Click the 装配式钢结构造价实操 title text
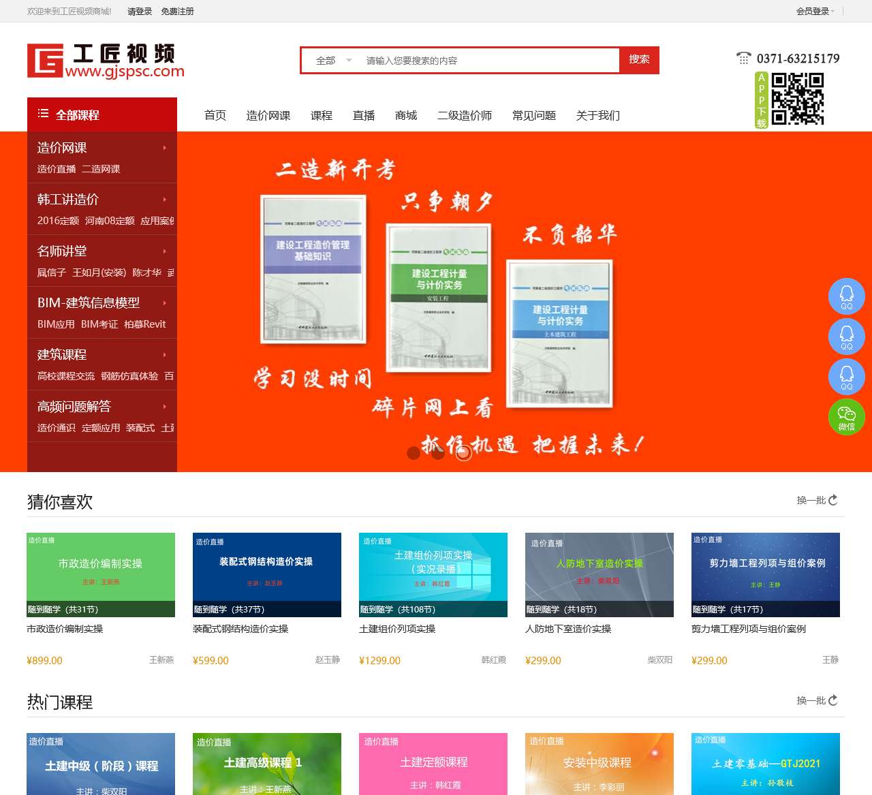Image resolution: width=872 pixels, height=795 pixels. tap(240, 629)
